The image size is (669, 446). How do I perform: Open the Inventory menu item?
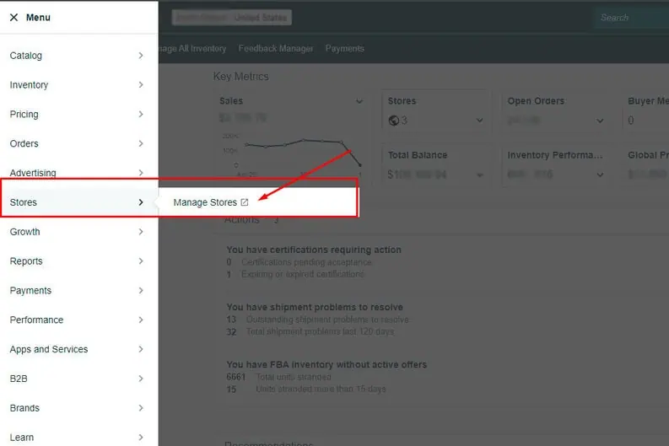click(x=79, y=85)
